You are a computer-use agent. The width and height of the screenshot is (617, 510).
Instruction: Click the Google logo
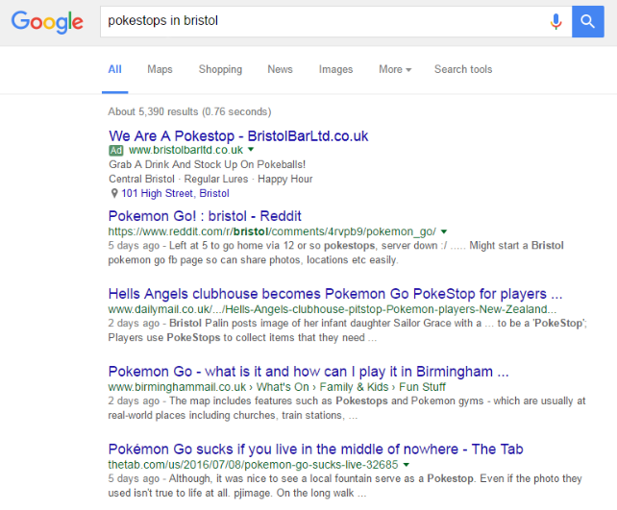pyautogui.click(x=47, y=22)
